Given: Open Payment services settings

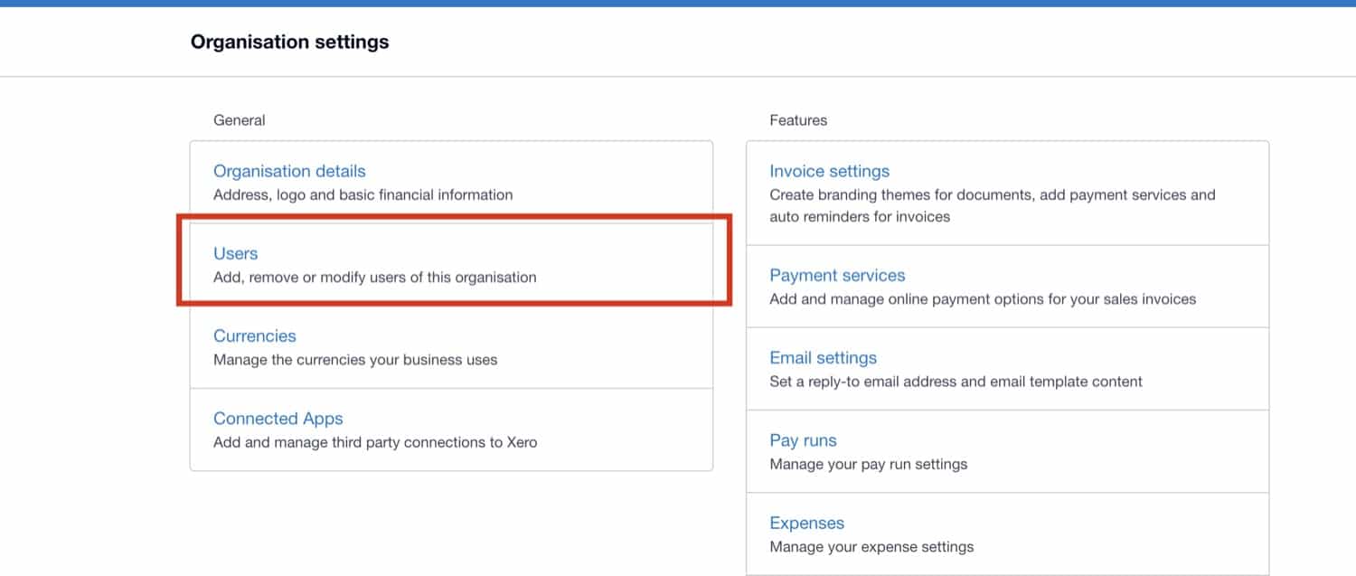Looking at the screenshot, I should tap(837, 275).
